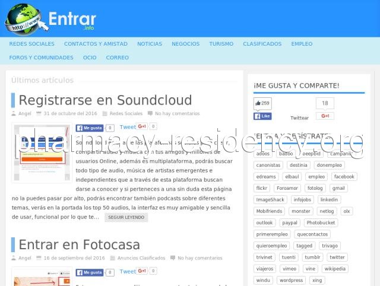Click the Soundcloud article thumbnail
The image size is (380, 286).
pyautogui.click(x=42, y=152)
